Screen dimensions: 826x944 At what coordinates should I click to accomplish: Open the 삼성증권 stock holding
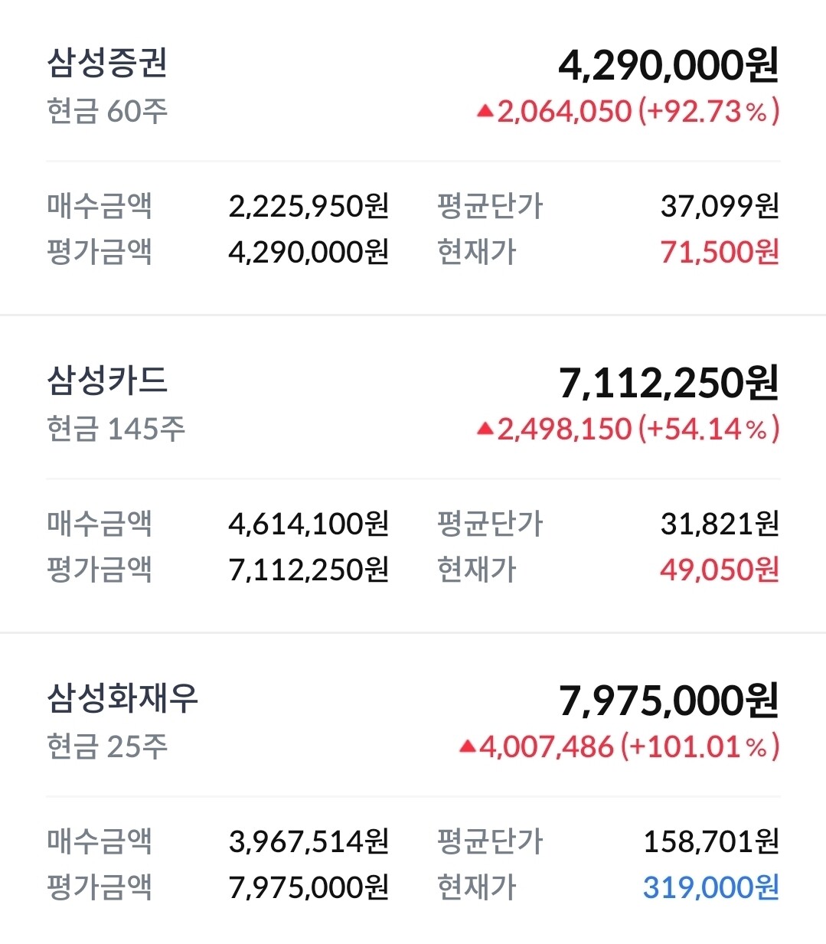coord(107,63)
